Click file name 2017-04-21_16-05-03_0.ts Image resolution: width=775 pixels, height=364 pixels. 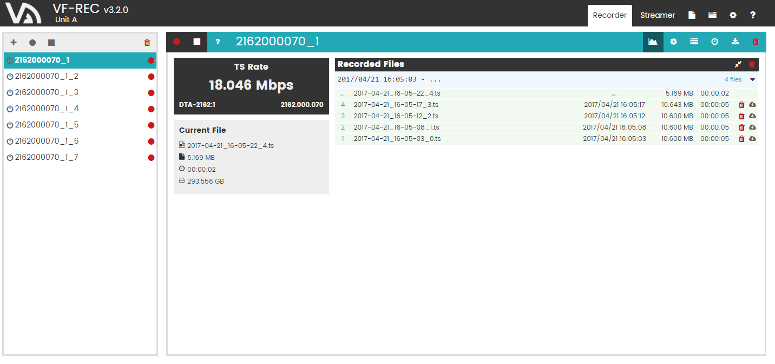(x=397, y=139)
